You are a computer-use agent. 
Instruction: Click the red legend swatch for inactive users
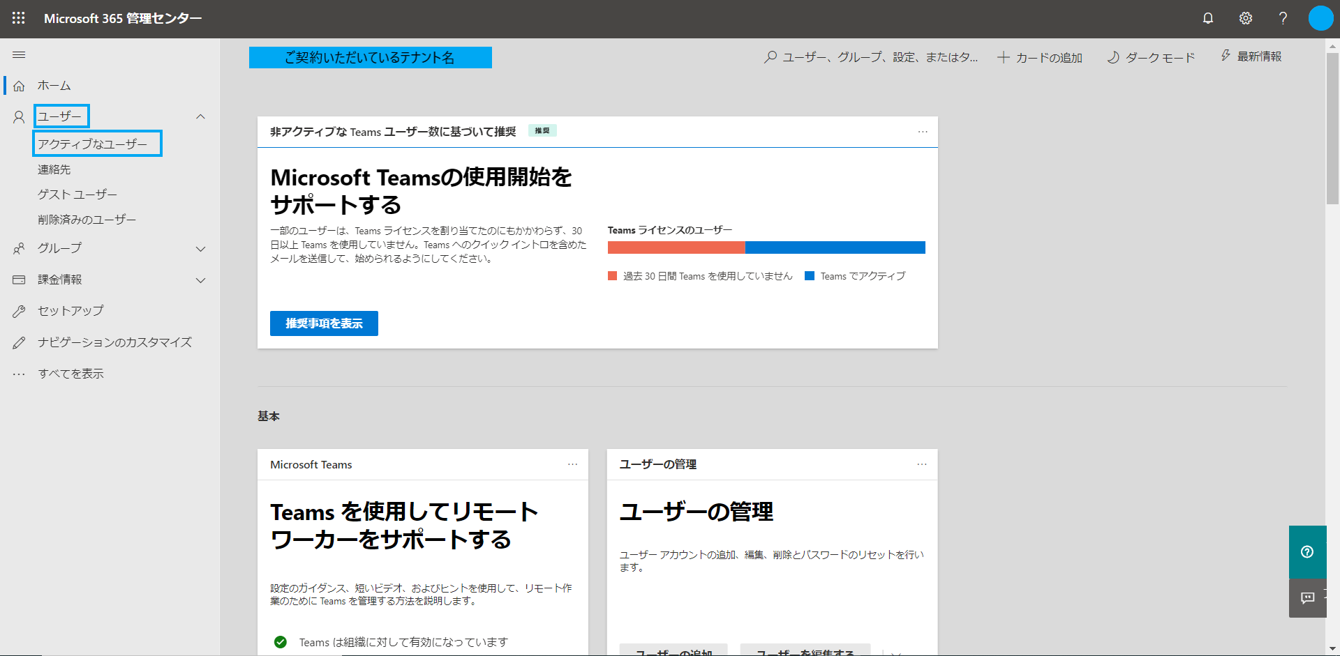pyautogui.click(x=612, y=276)
